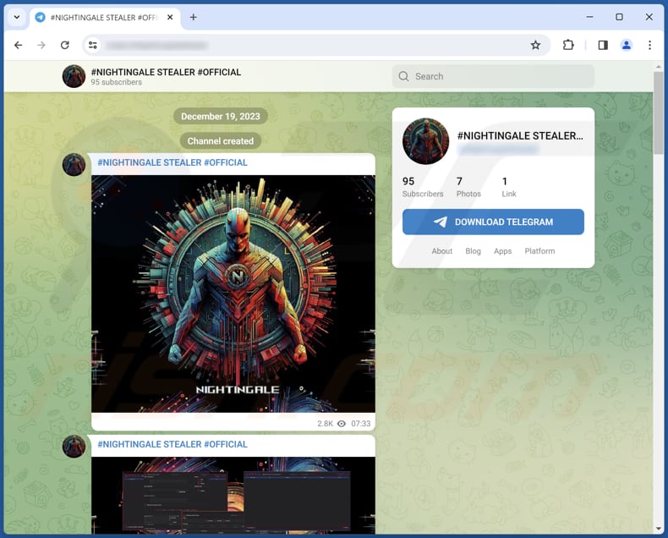Click the DOWNLOAD TELEGRAM button
Image resolution: width=668 pixels, height=538 pixels.
(x=493, y=222)
